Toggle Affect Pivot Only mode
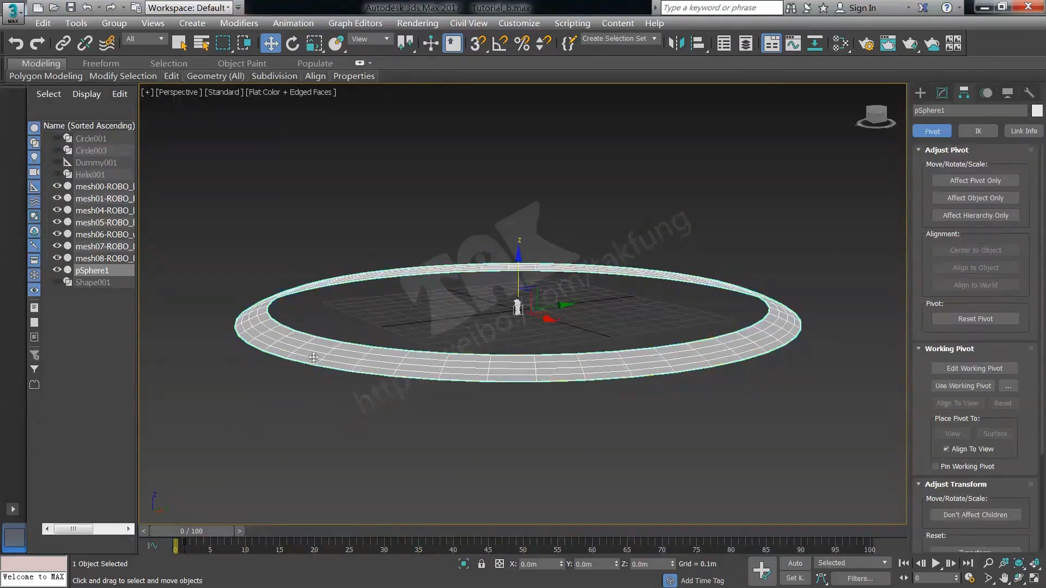 tap(975, 181)
